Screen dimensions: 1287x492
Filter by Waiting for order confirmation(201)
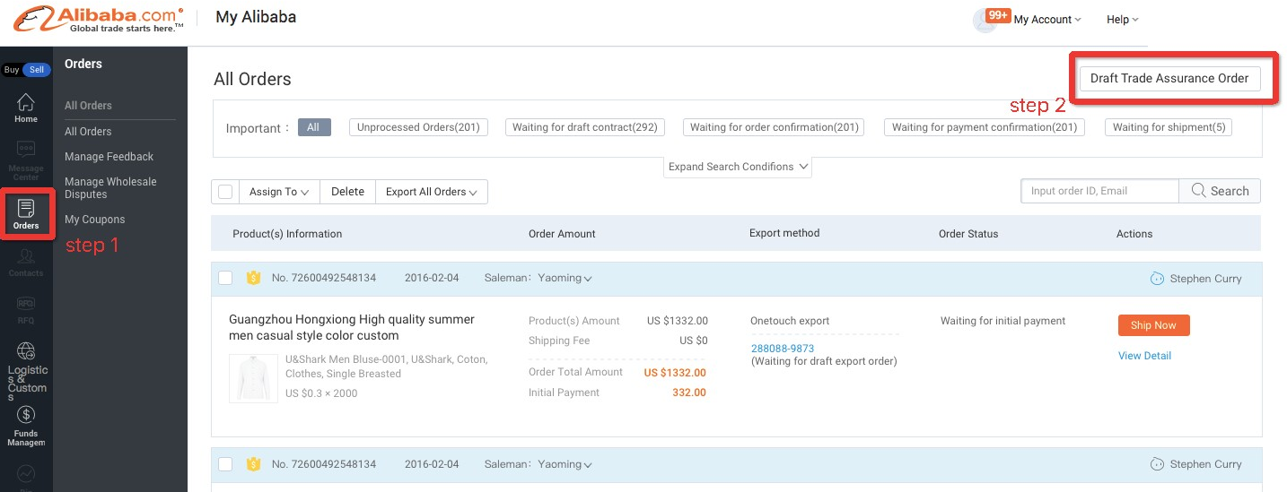[775, 127]
